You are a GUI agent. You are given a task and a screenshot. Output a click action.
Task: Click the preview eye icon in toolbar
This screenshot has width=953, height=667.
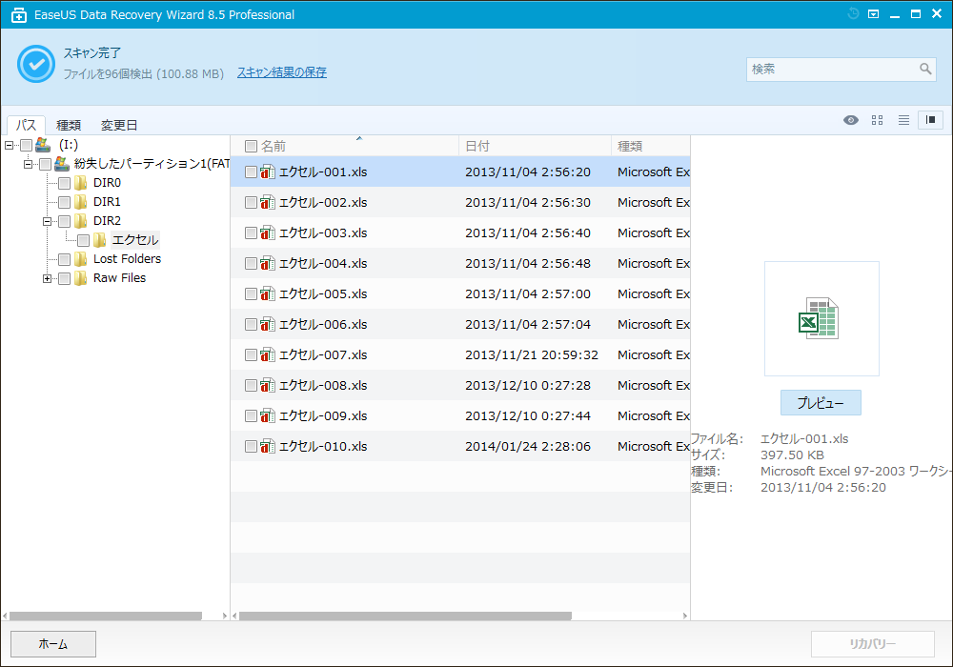(851, 120)
